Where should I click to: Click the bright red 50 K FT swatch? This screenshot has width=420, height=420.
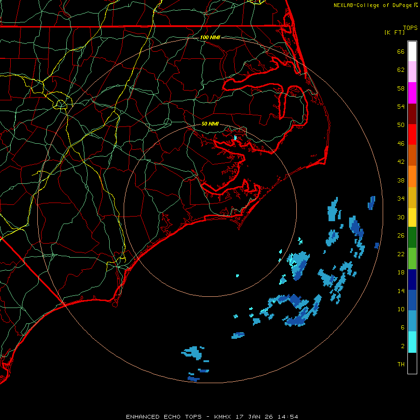click(412, 134)
